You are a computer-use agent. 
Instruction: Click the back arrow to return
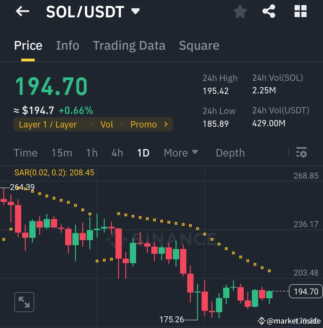(22, 11)
